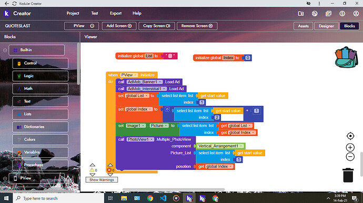Open the account profile icon
This screenshot has height=203, width=363.
(356, 14)
